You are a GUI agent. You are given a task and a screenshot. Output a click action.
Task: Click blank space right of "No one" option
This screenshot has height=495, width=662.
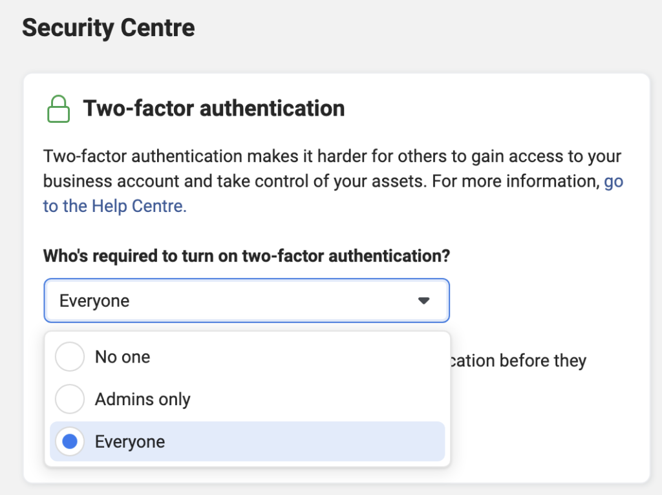295,357
